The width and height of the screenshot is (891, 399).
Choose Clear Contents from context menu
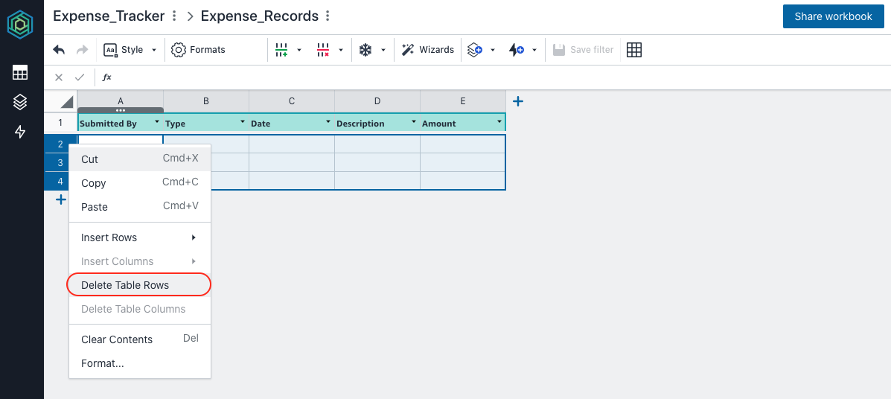[x=140, y=339]
